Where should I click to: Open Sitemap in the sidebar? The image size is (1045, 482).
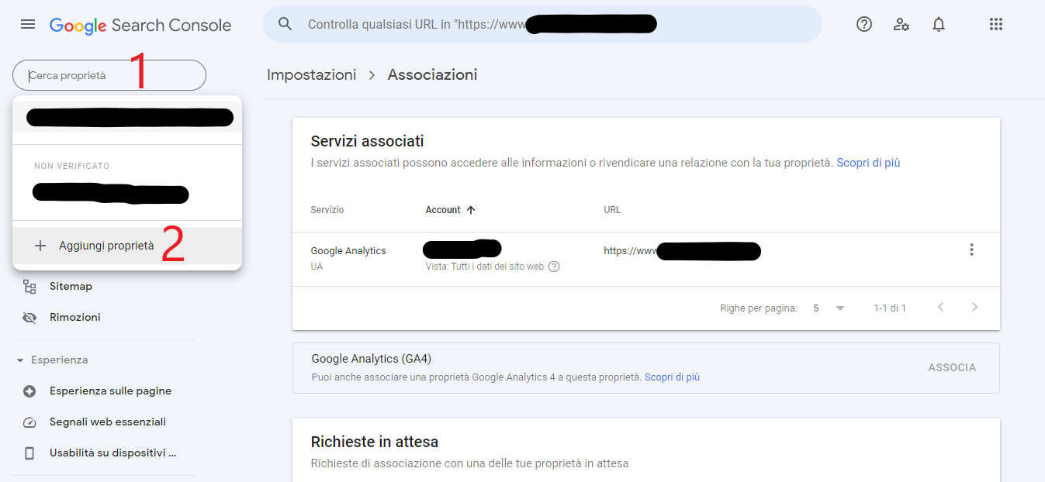click(71, 287)
